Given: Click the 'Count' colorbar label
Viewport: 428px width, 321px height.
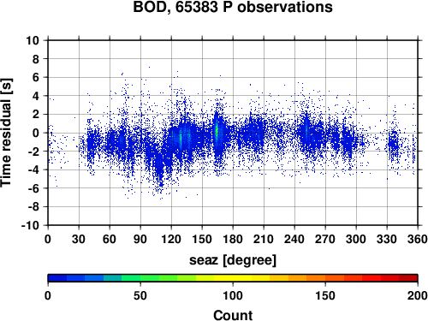Looking at the screenshot, I should 233,315.
